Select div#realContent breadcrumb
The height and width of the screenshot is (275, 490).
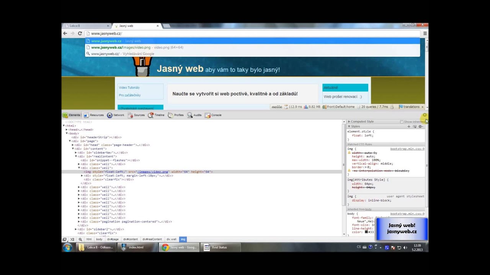click(x=152, y=239)
